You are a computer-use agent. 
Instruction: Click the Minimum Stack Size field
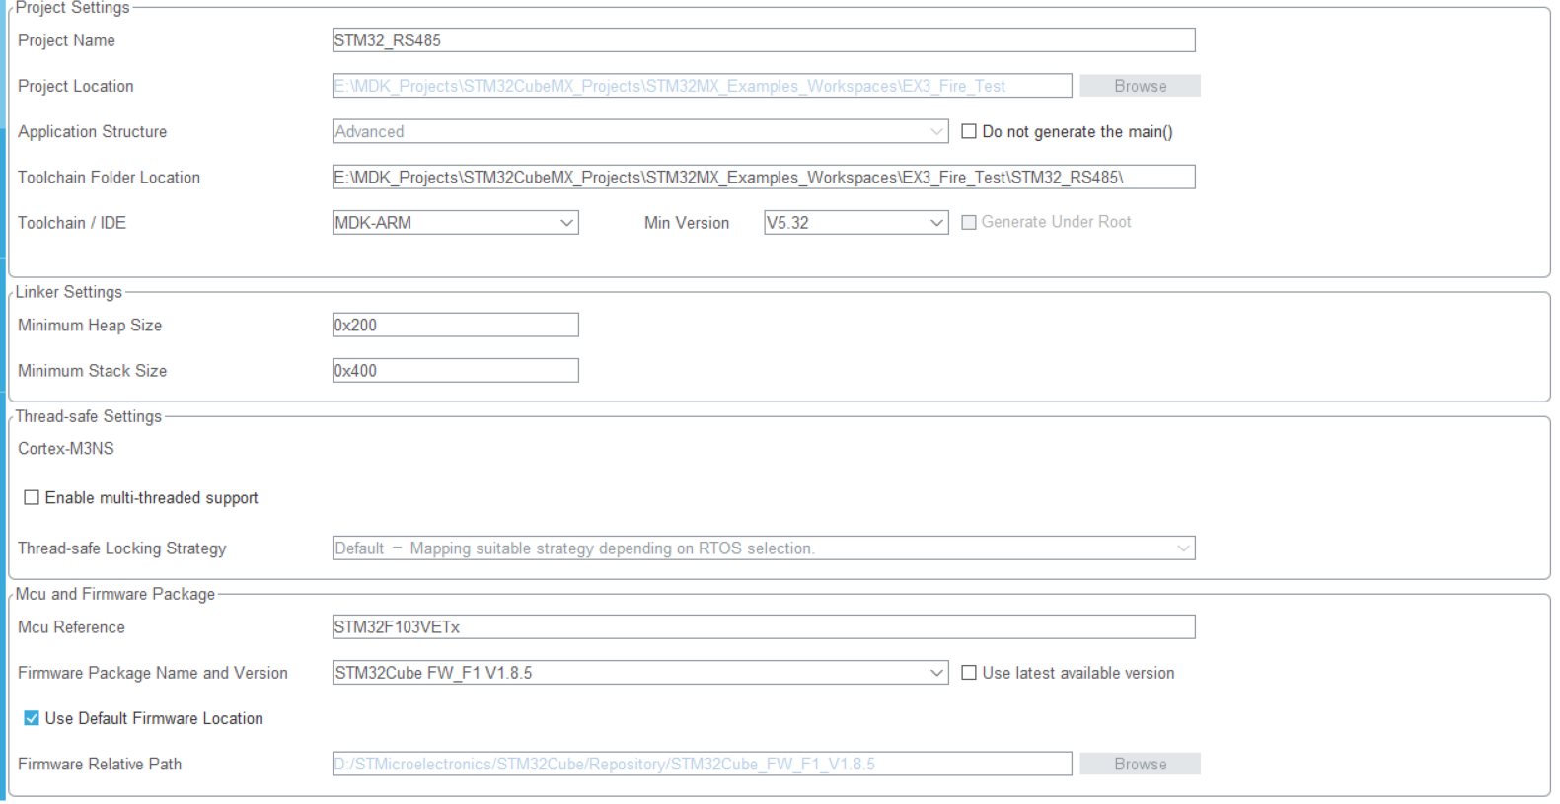(455, 370)
